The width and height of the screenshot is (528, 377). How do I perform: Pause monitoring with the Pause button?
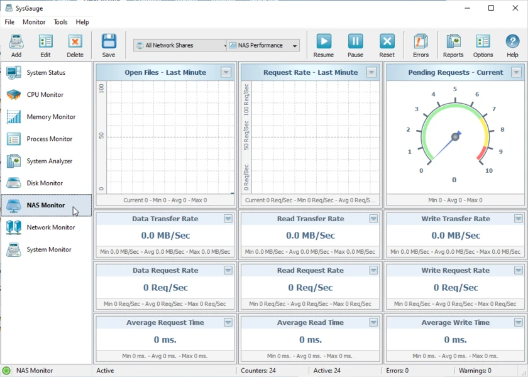(x=355, y=45)
